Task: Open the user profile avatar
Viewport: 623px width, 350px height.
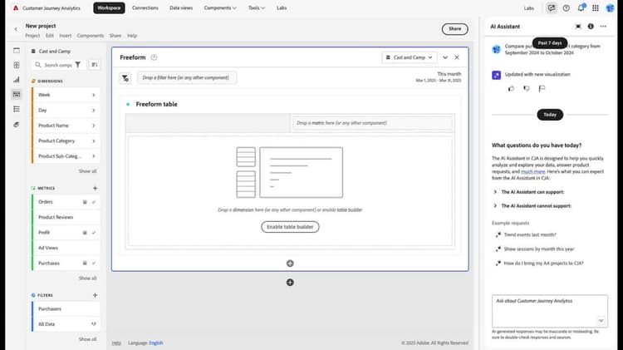Action: 610,8
